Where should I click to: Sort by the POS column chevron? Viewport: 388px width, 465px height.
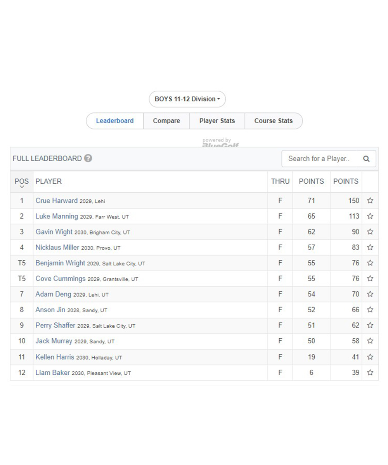(x=22, y=187)
